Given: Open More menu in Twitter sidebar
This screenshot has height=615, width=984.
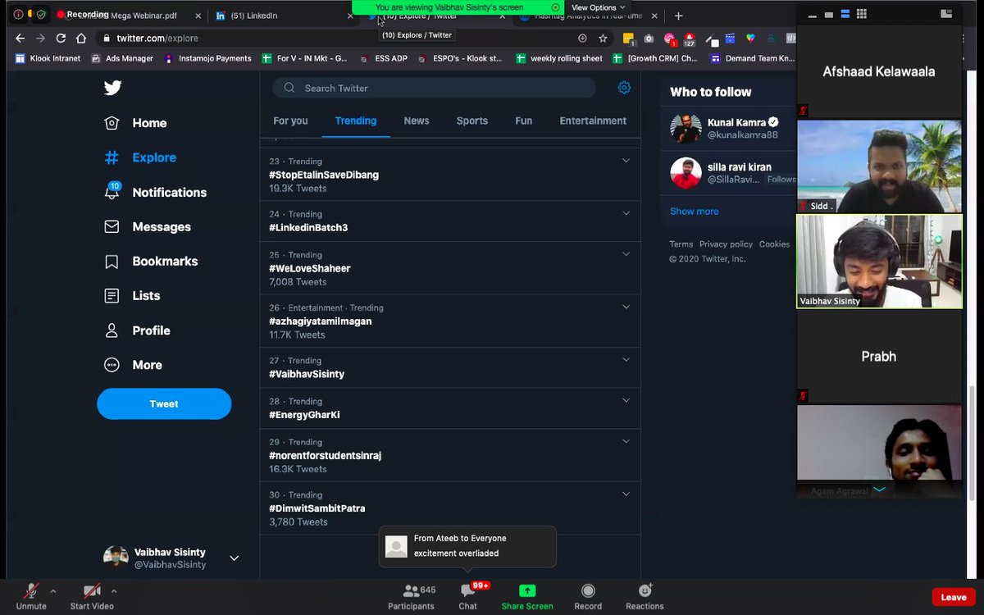Looking at the screenshot, I should point(133,365).
